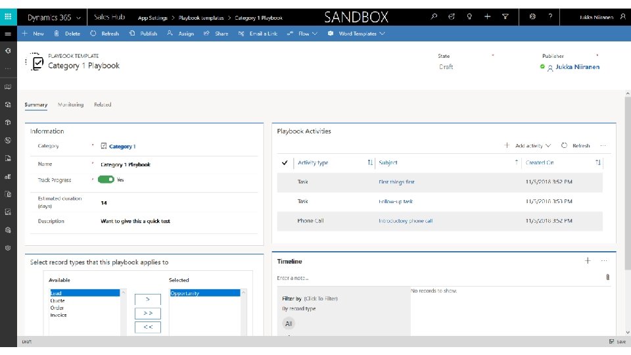631x355 pixels.
Task: Add a new Timeline record plus icon
Action: (588, 261)
